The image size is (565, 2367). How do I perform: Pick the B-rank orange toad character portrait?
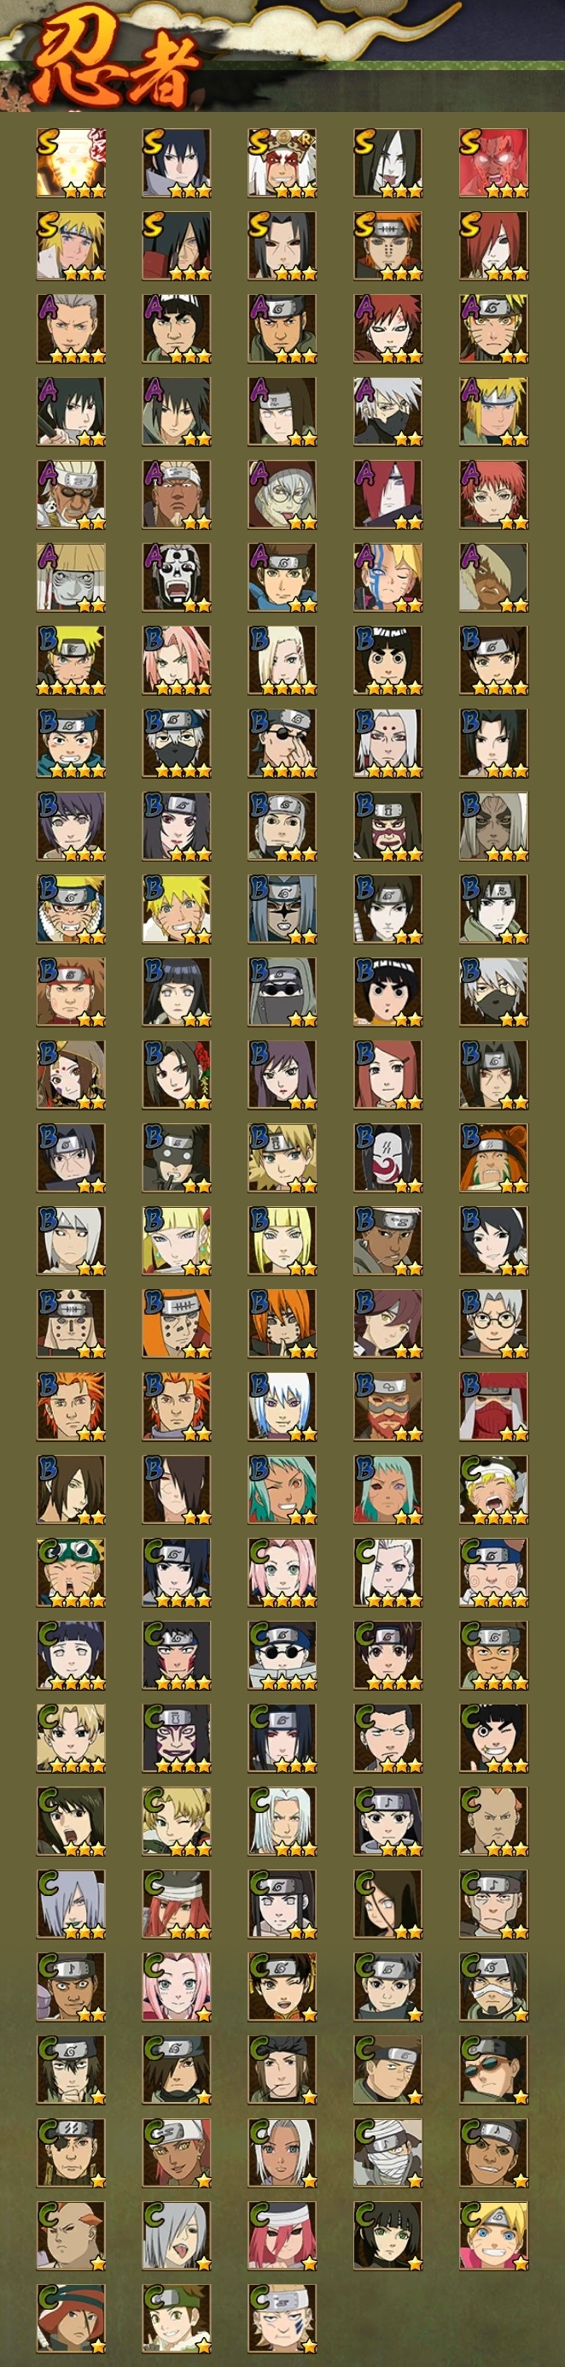[x=493, y=1157]
